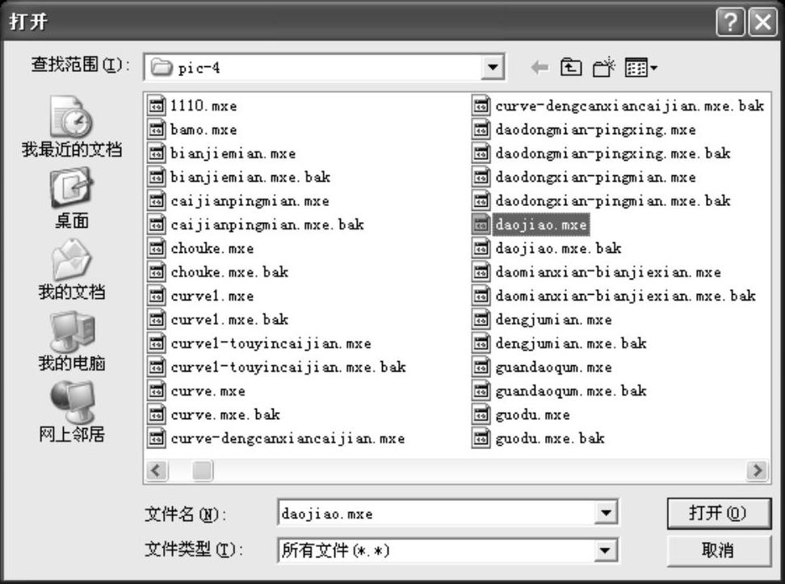
Task: Go up one folder level
Action: tap(571, 68)
